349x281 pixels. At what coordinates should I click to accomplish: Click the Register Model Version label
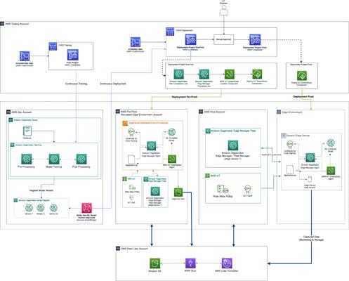[x=41, y=190]
